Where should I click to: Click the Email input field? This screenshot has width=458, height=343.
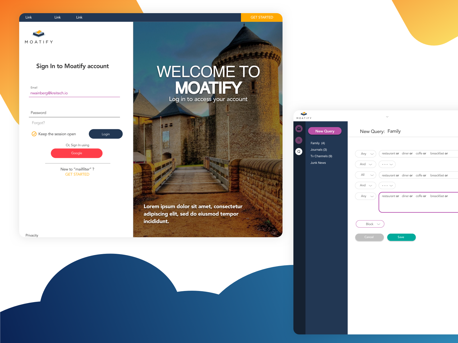point(74,91)
